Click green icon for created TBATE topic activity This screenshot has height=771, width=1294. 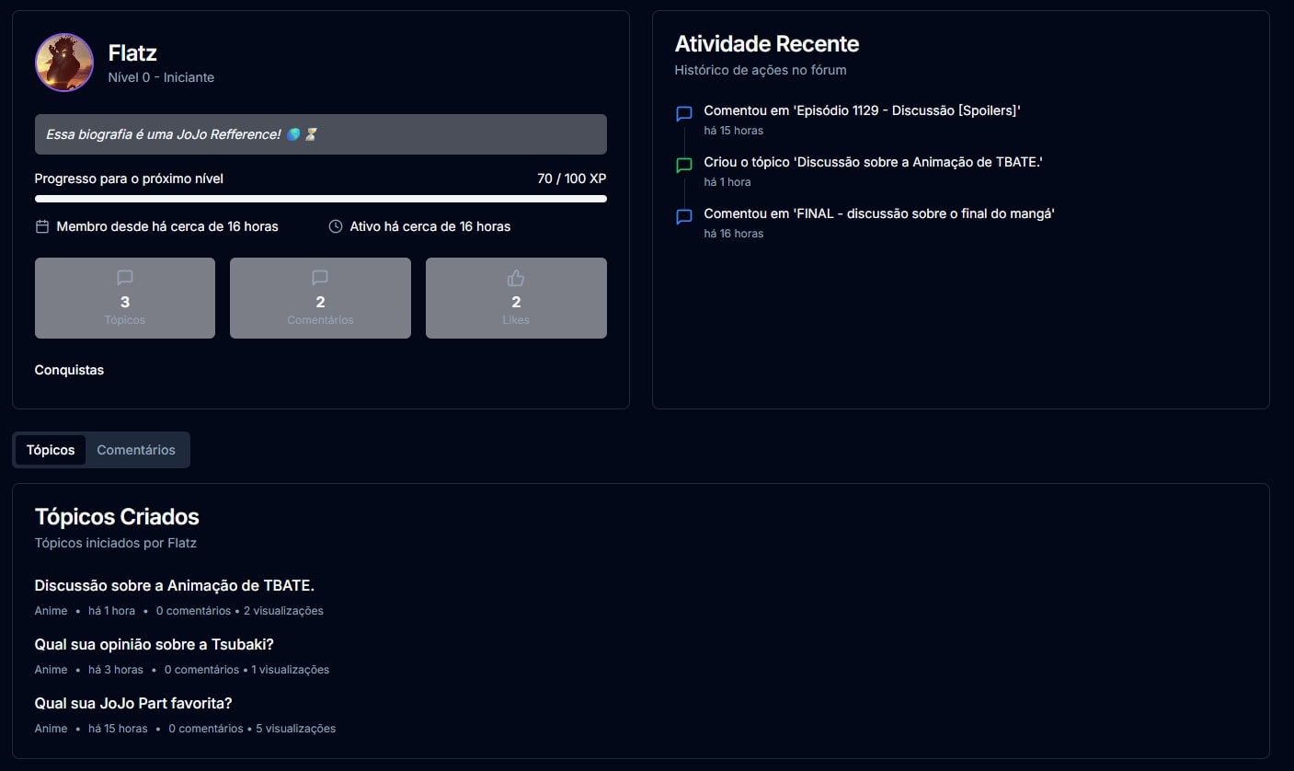click(684, 166)
